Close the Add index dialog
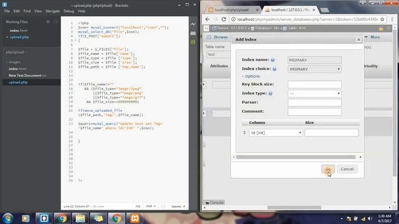 point(358,39)
